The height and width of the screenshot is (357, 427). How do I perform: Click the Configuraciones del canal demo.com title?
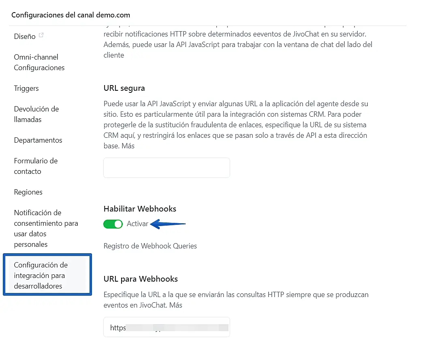coord(71,15)
